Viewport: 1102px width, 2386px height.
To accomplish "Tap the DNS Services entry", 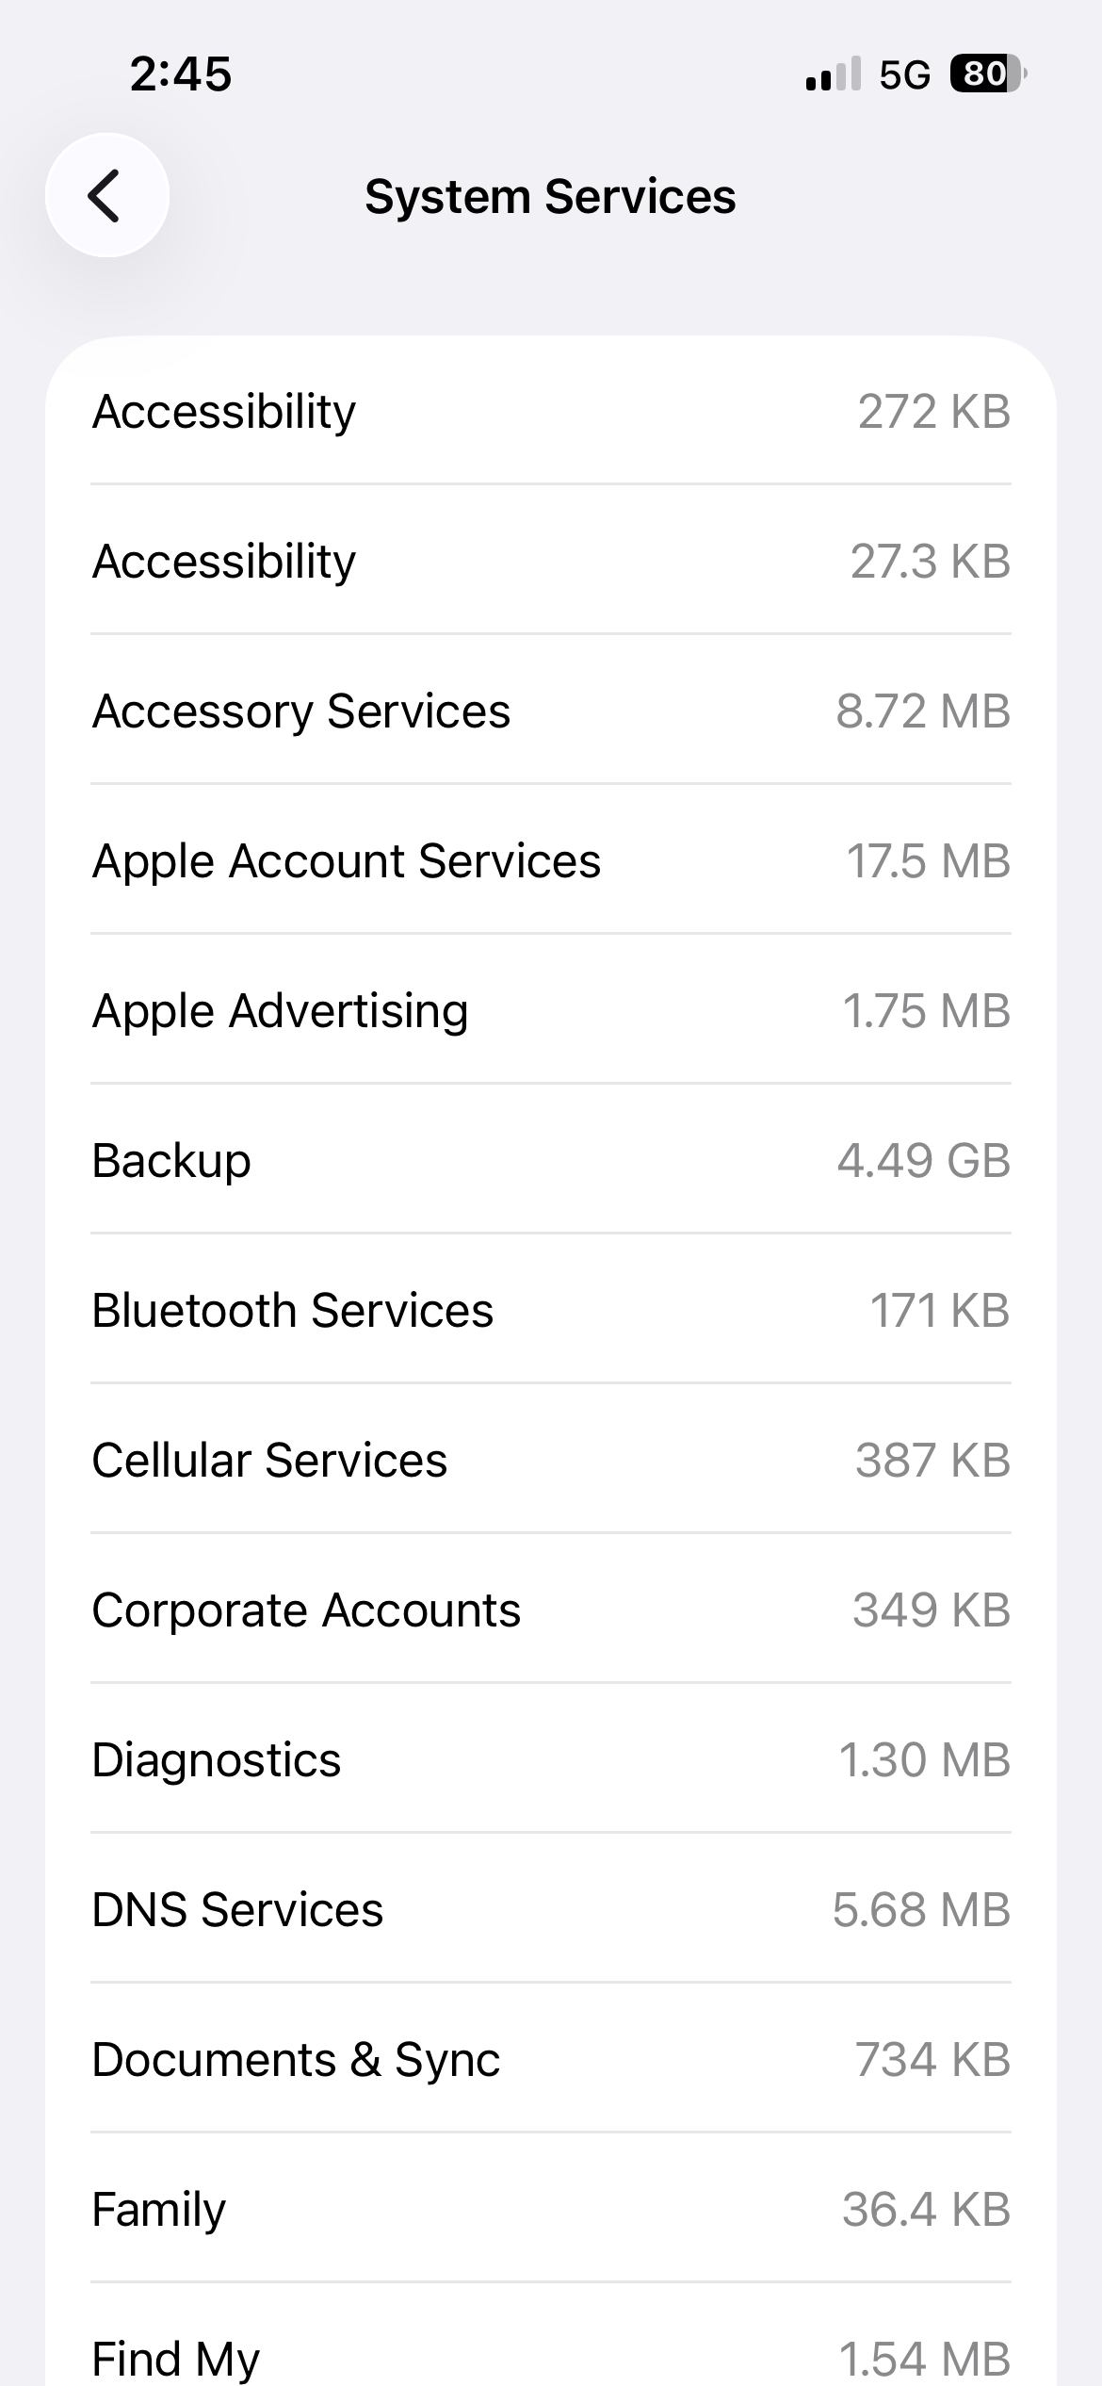I will [x=551, y=1909].
